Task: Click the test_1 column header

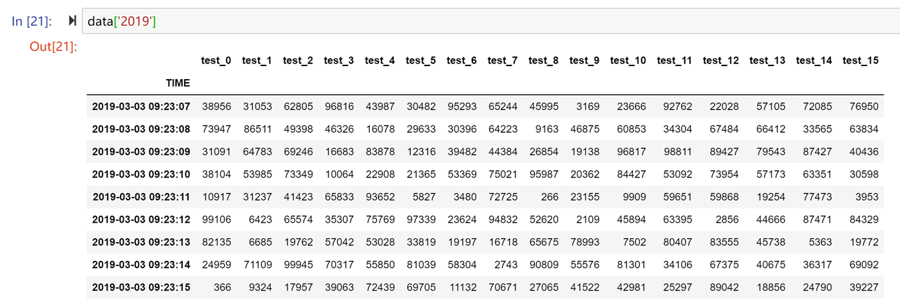Action: (x=257, y=60)
